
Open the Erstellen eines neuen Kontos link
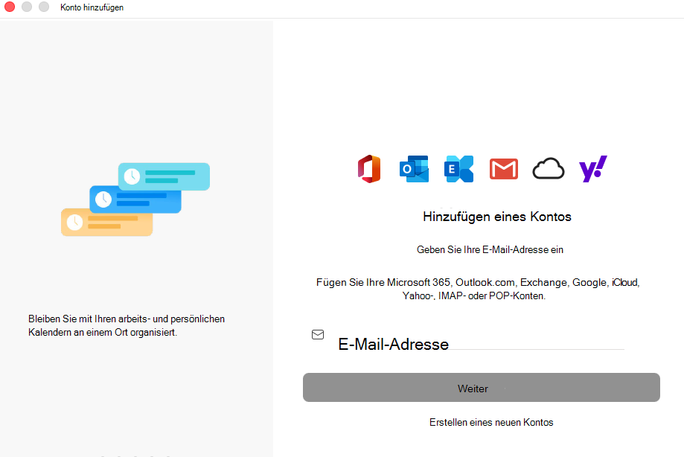491,422
